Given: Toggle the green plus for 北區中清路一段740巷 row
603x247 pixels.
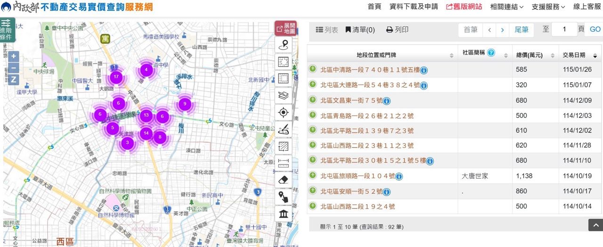Looking at the screenshot, I should coord(312,69).
